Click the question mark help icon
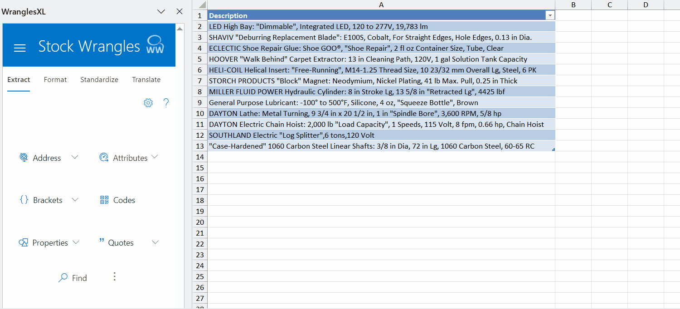Image resolution: width=680 pixels, height=309 pixels. click(166, 103)
